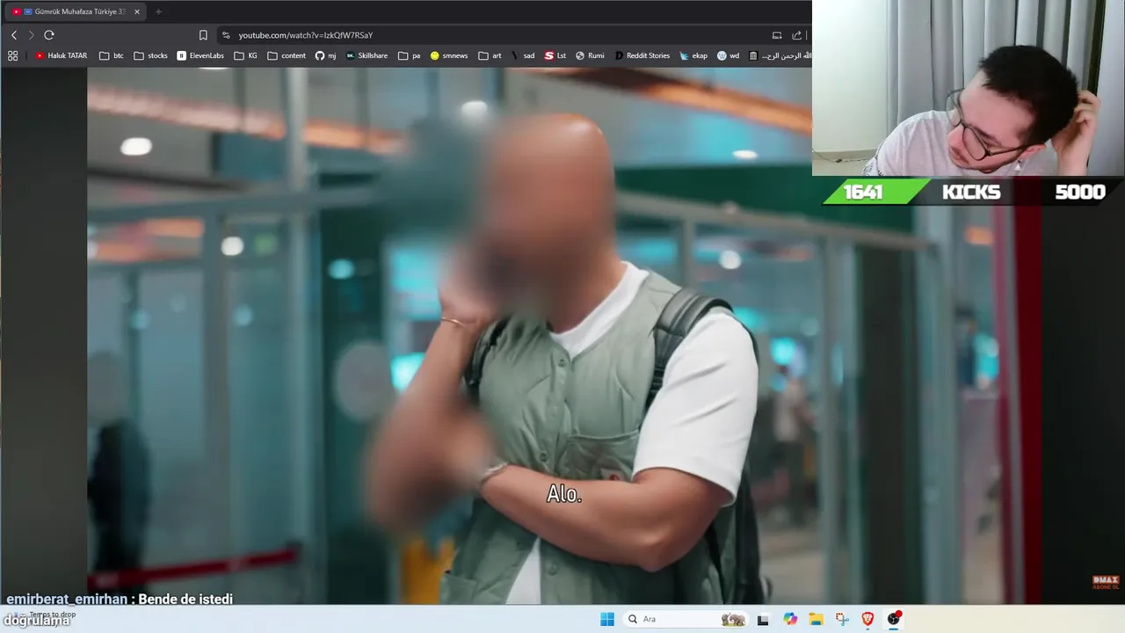Click the browser forward arrow
This screenshot has height=633, width=1125.
coord(32,35)
